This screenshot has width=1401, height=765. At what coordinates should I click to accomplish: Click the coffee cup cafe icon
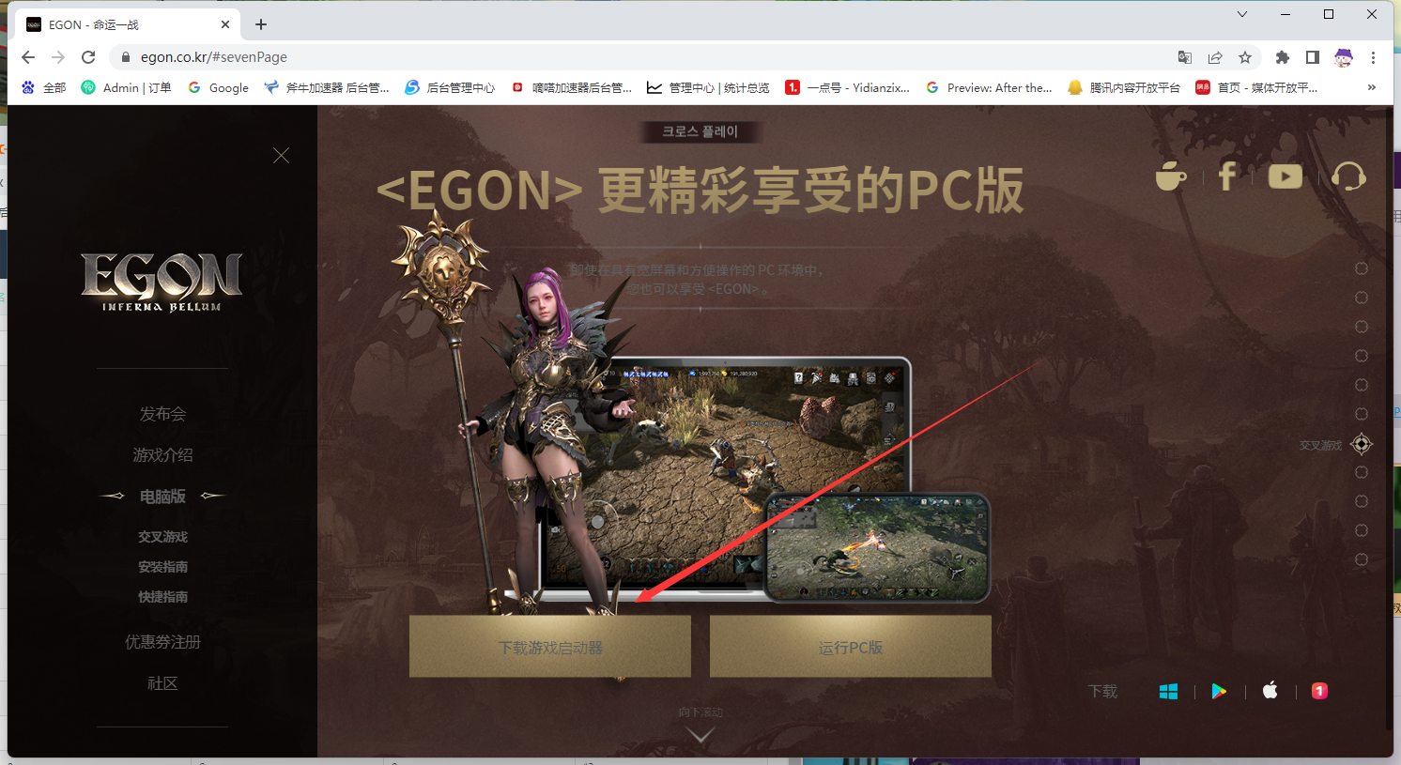1170,176
